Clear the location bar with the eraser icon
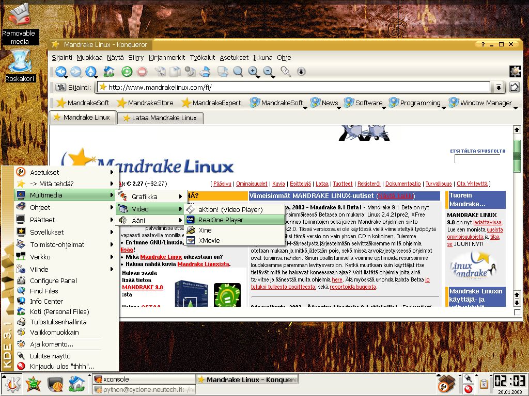This screenshot has height=396, width=529. coord(61,87)
